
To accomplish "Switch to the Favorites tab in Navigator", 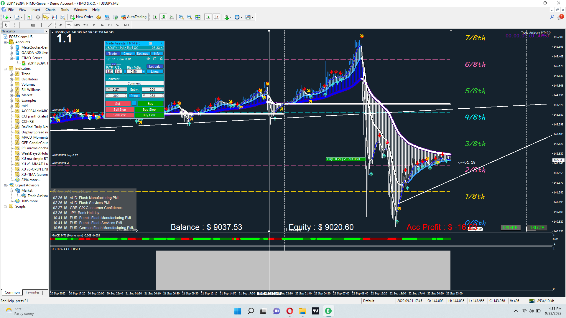I will click(32, 292).
